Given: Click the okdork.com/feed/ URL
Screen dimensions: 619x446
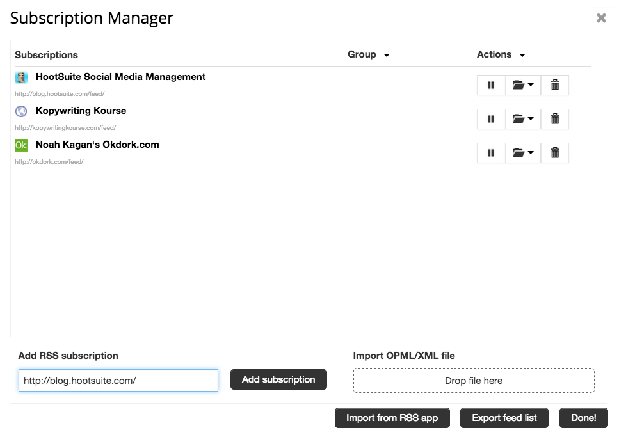Looking at the screenshot, I should click(49, 162).
